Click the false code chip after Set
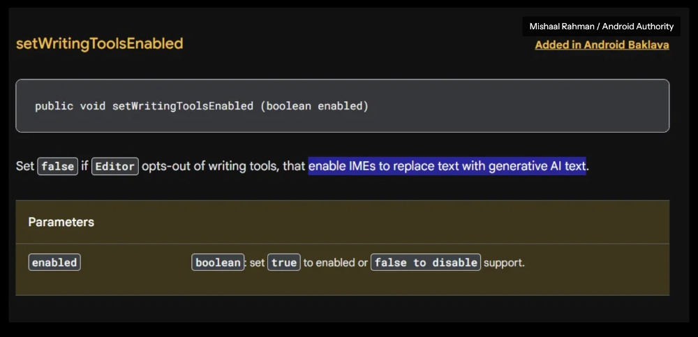Image resolution: width=698 pixels, height=337 pixels. [x=58, y=167]
